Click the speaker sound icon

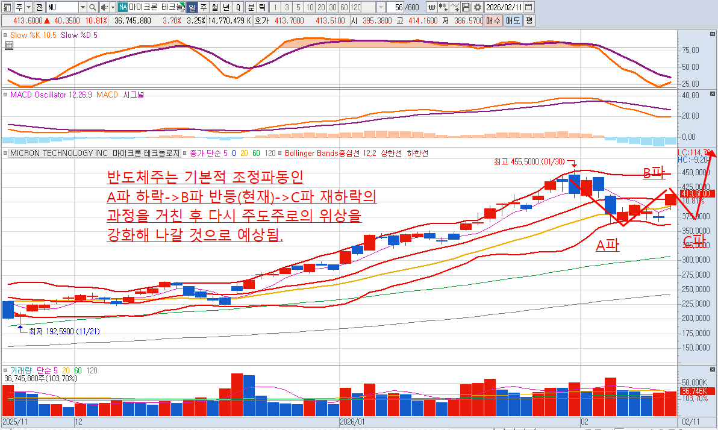(x=104, y=7)
